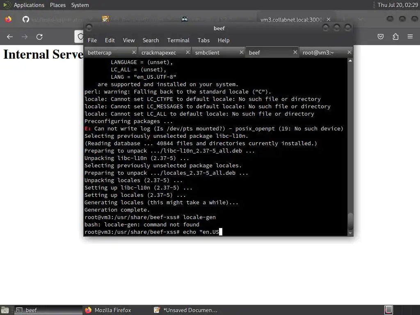The width and height of the screenshot is (420, 315).
Task: Click the terminal vertical scrollbar thumb
Action: pos(350,221)
